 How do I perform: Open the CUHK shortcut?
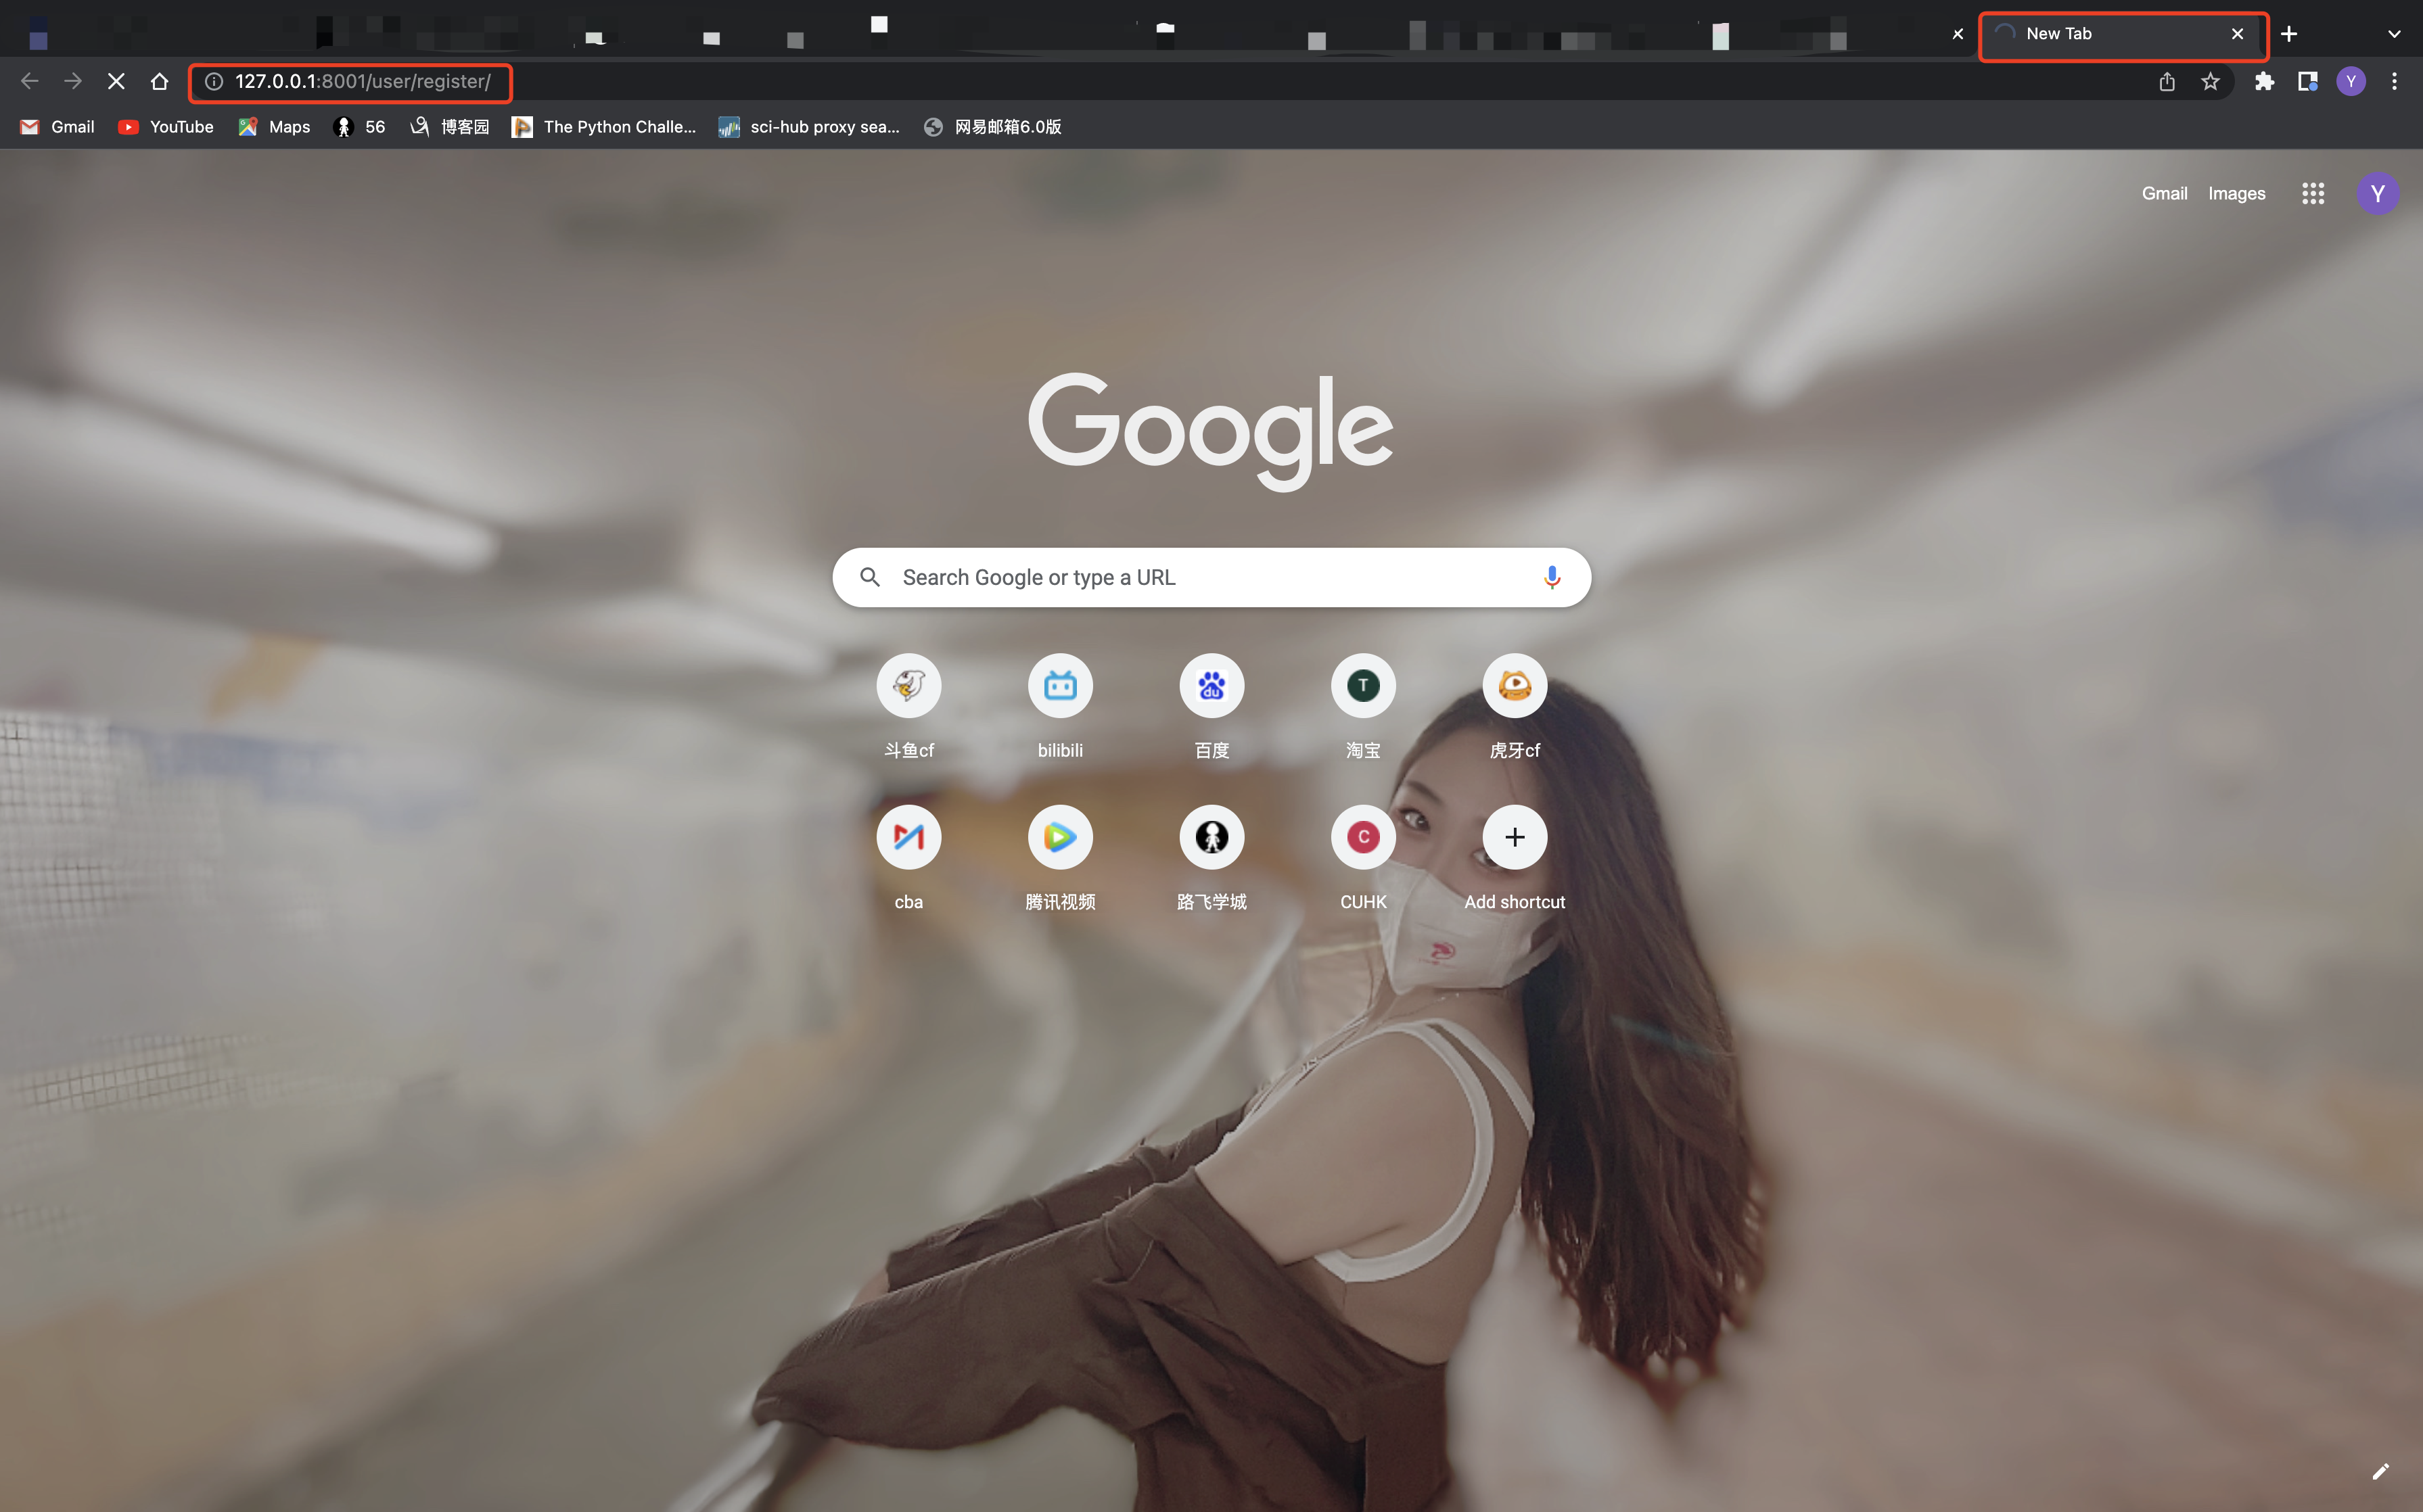pos(1364,859)
